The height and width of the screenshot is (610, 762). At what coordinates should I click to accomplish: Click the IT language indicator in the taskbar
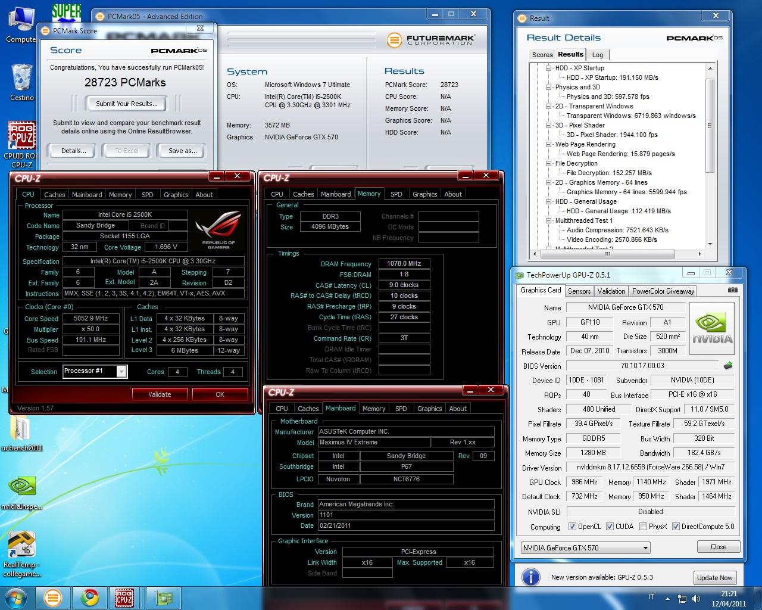[651, 597]
